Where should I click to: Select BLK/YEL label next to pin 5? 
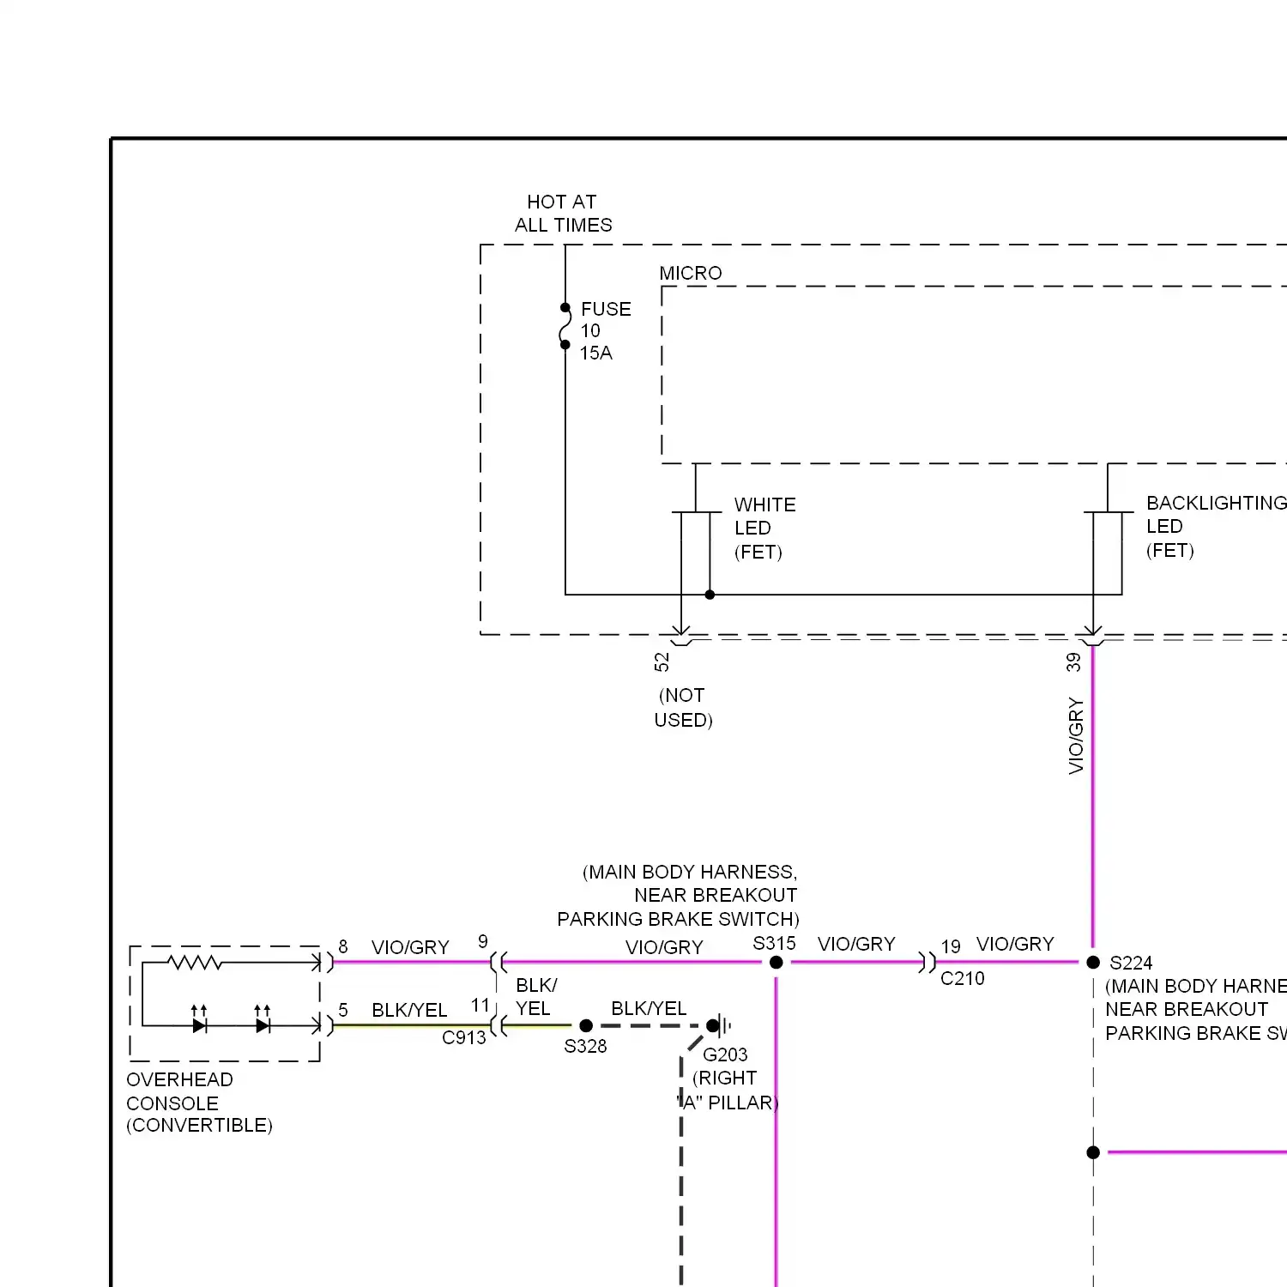click(409, 1010)
